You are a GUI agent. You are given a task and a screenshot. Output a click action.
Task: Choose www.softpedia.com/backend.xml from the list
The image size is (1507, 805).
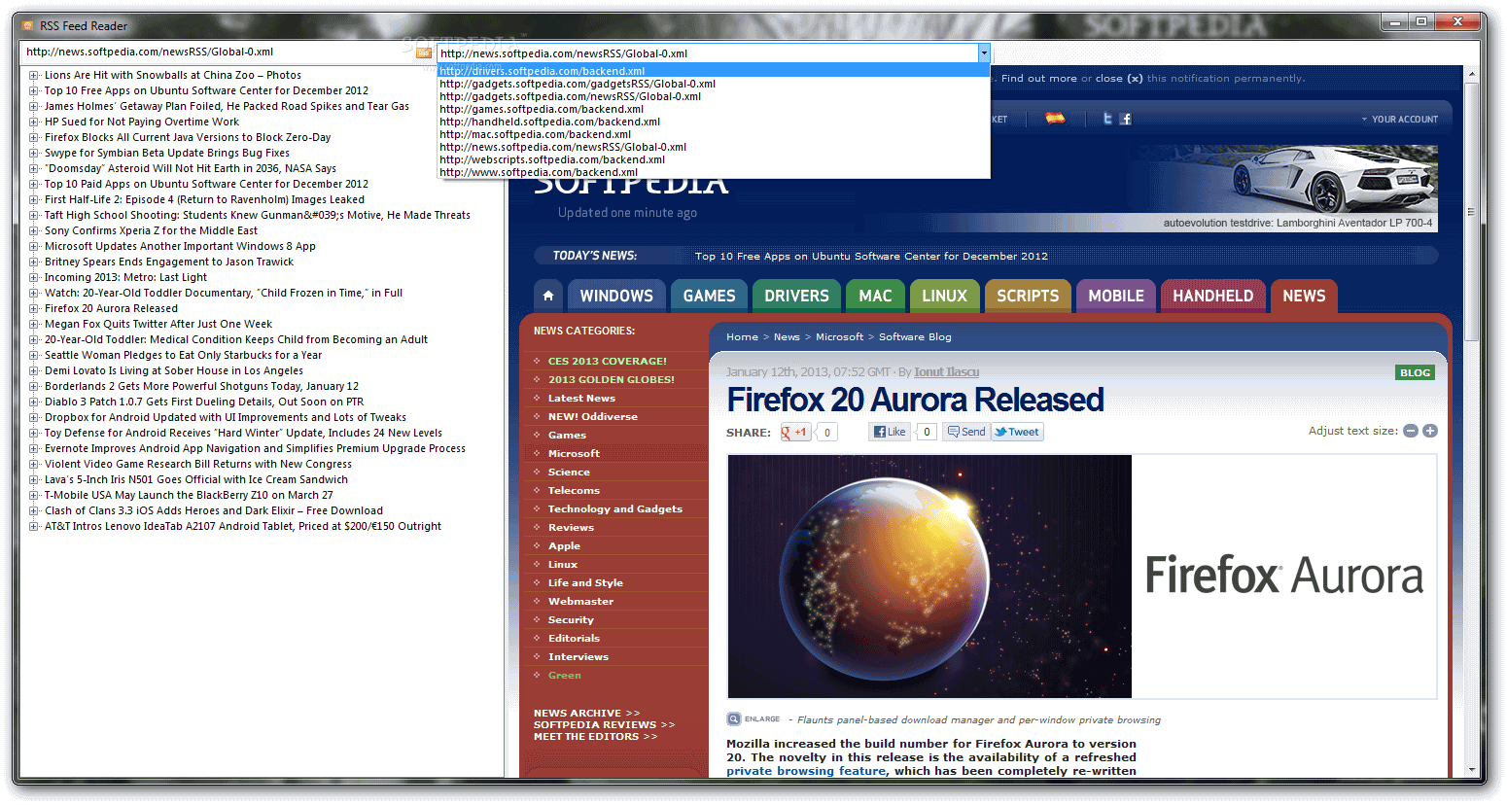coord(714,172)
